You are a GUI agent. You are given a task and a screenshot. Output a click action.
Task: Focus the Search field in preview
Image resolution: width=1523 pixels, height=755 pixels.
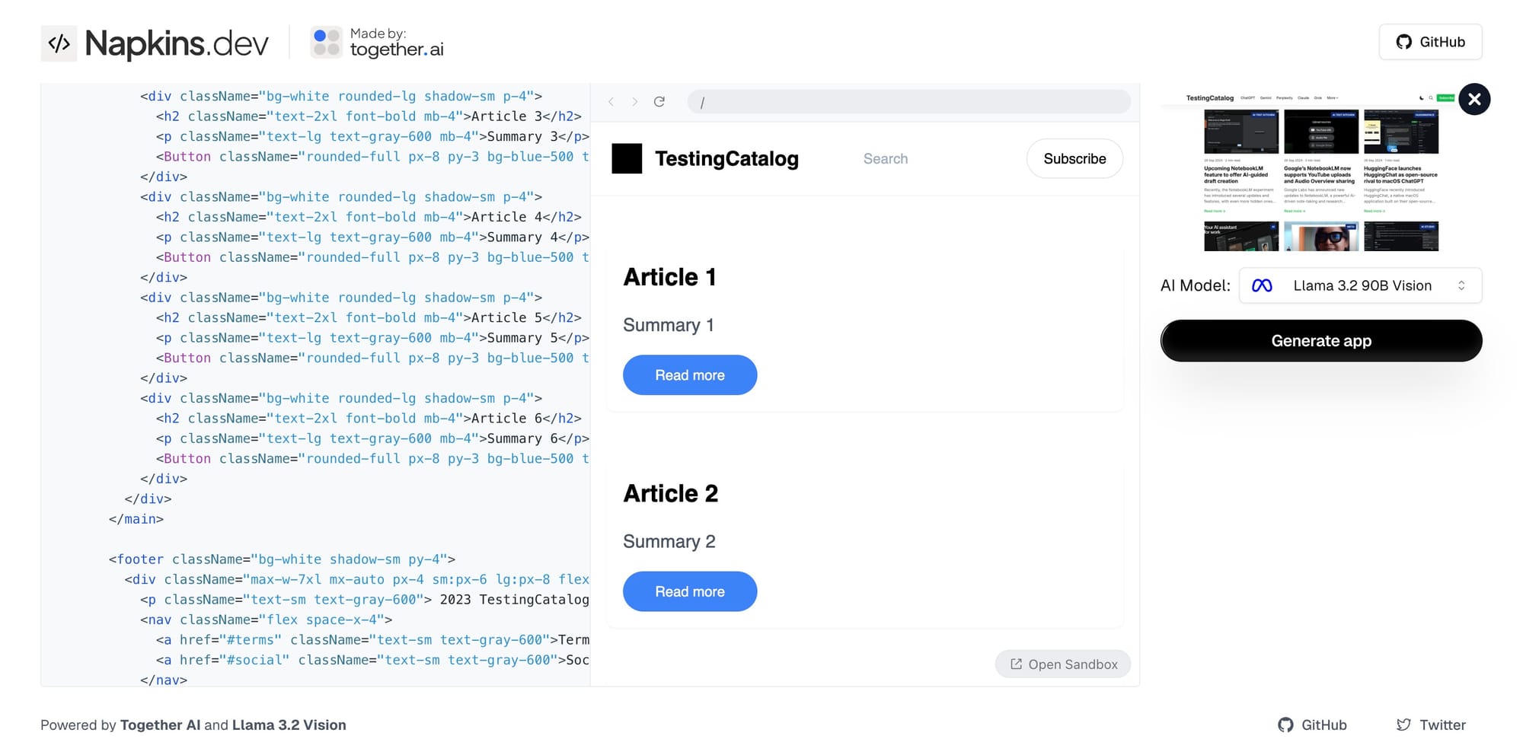[x=886, y=159]
